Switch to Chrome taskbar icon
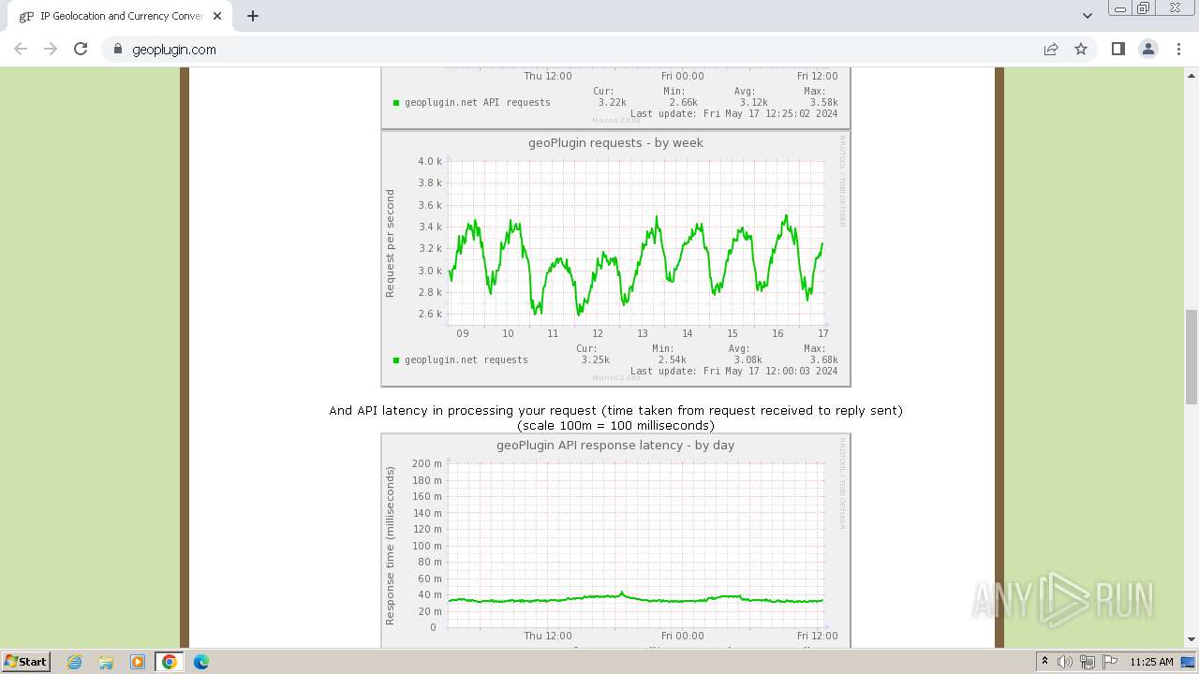The width and height of the screenshot is (1199, 674). point(170,662)
